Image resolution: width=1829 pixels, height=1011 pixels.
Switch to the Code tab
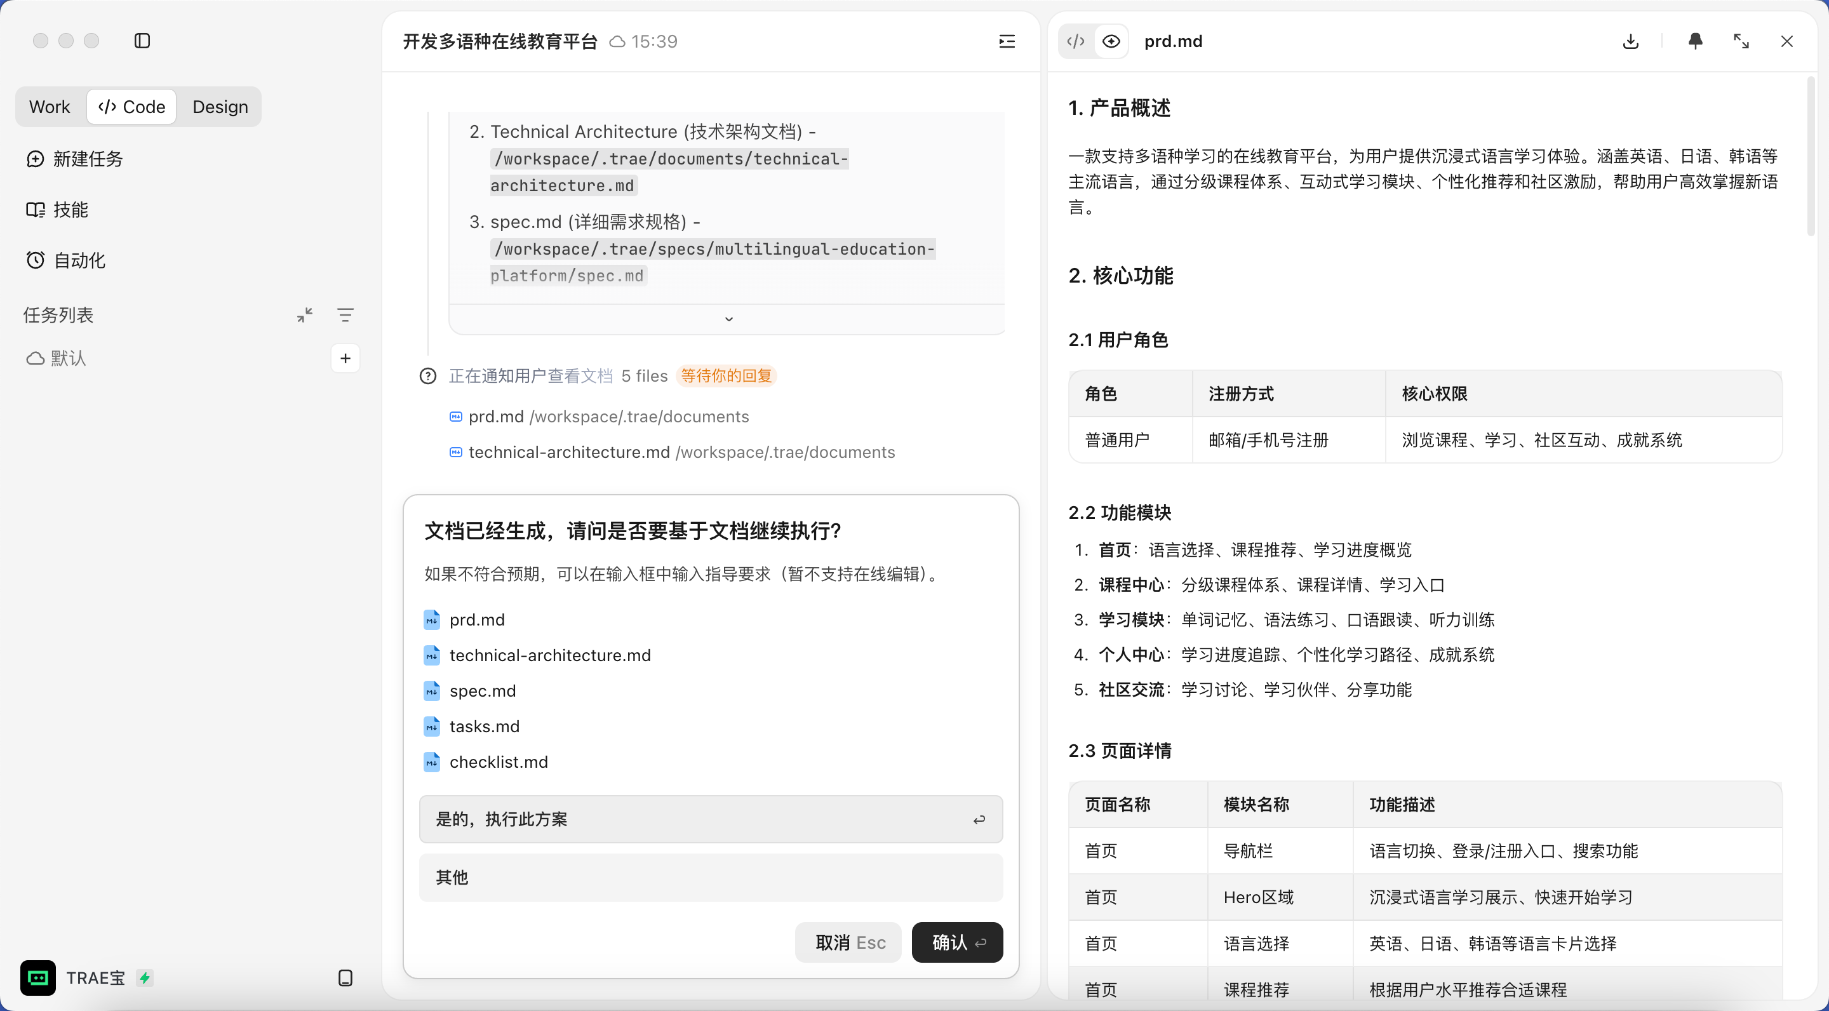click(x=132, y=107)
